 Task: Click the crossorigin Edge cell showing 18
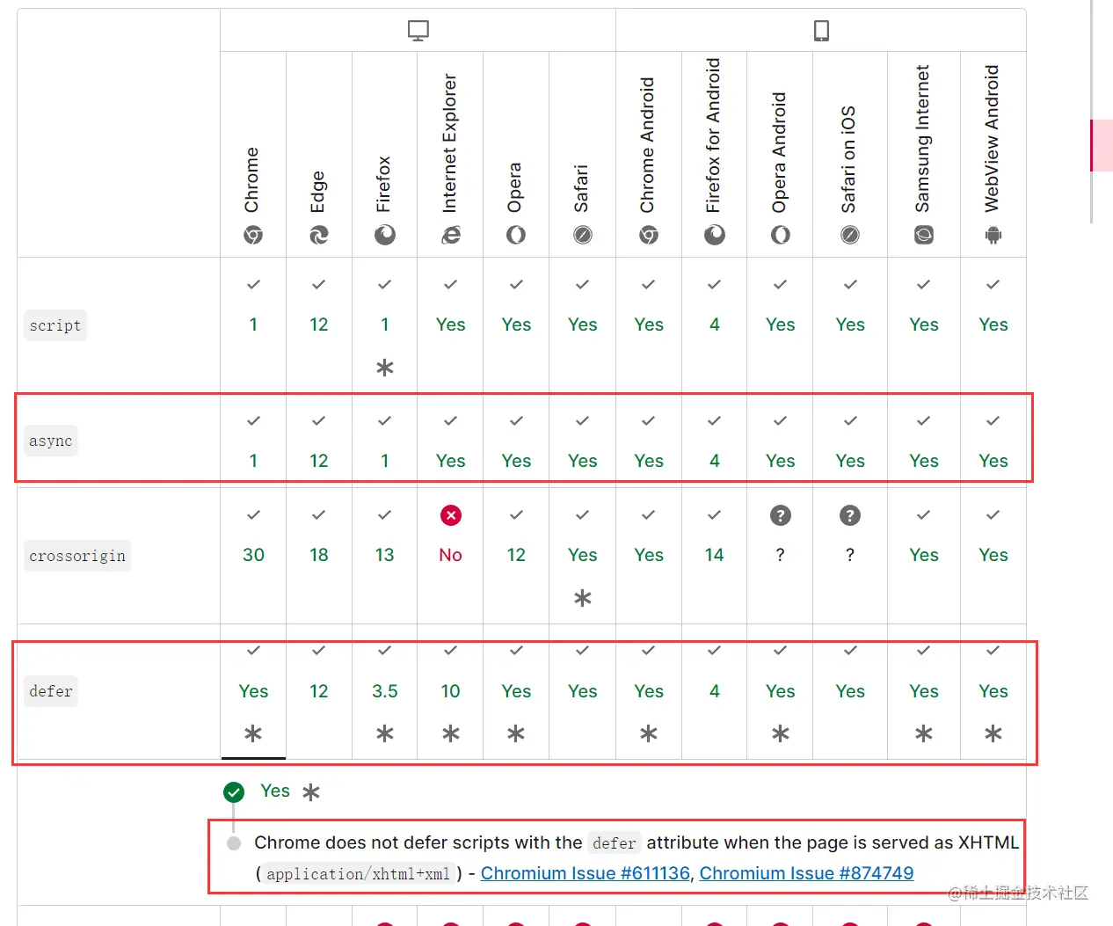point(319,555)
